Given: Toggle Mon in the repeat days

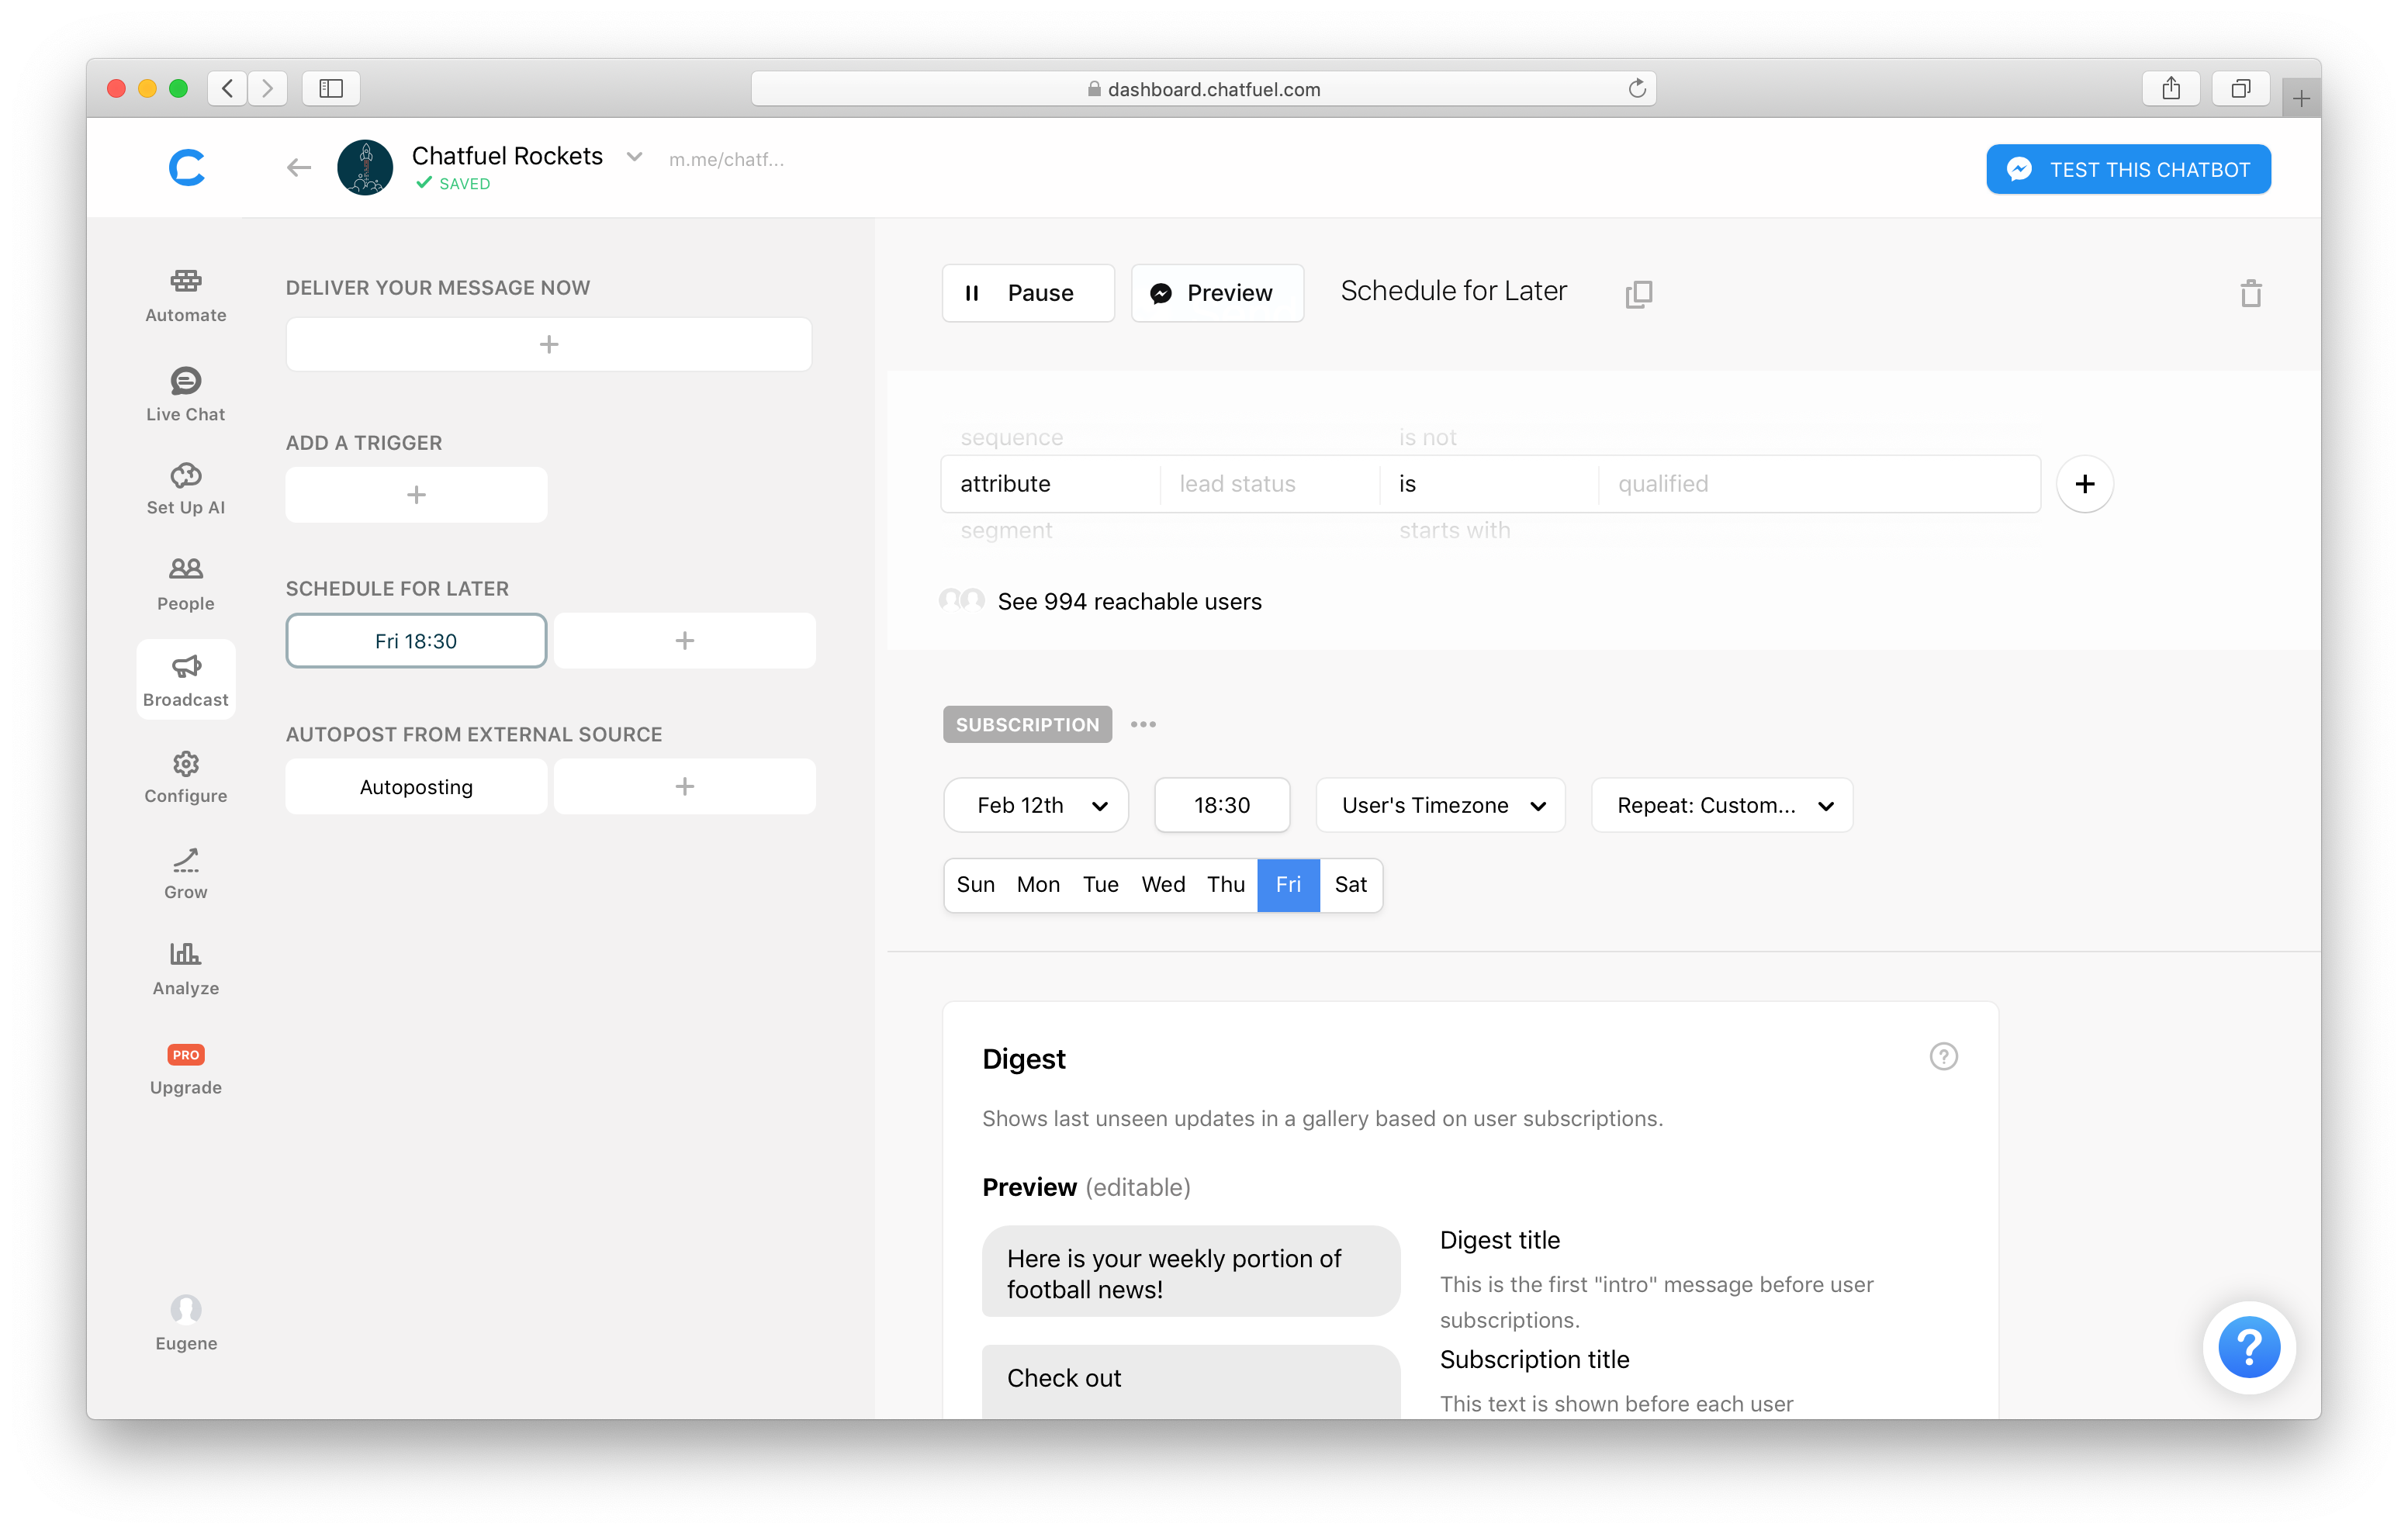Looking at the screenshot, I should tap(1038, 884).
